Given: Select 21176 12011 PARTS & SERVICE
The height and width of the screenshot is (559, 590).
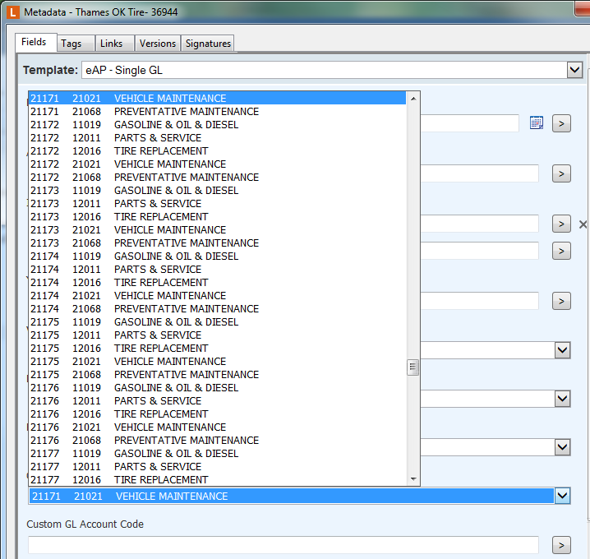Looking at the screenshot, I should pyautogui.click(x=218, y=401).
